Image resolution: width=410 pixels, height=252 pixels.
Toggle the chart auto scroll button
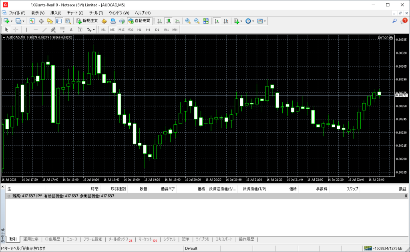(217, 21)
